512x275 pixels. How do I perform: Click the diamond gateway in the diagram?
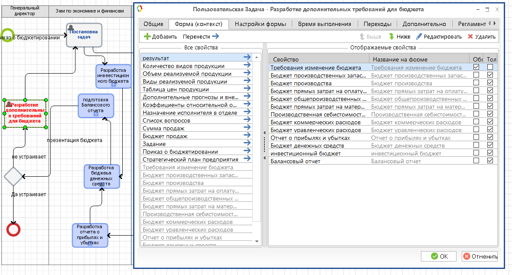click(13, 177)
